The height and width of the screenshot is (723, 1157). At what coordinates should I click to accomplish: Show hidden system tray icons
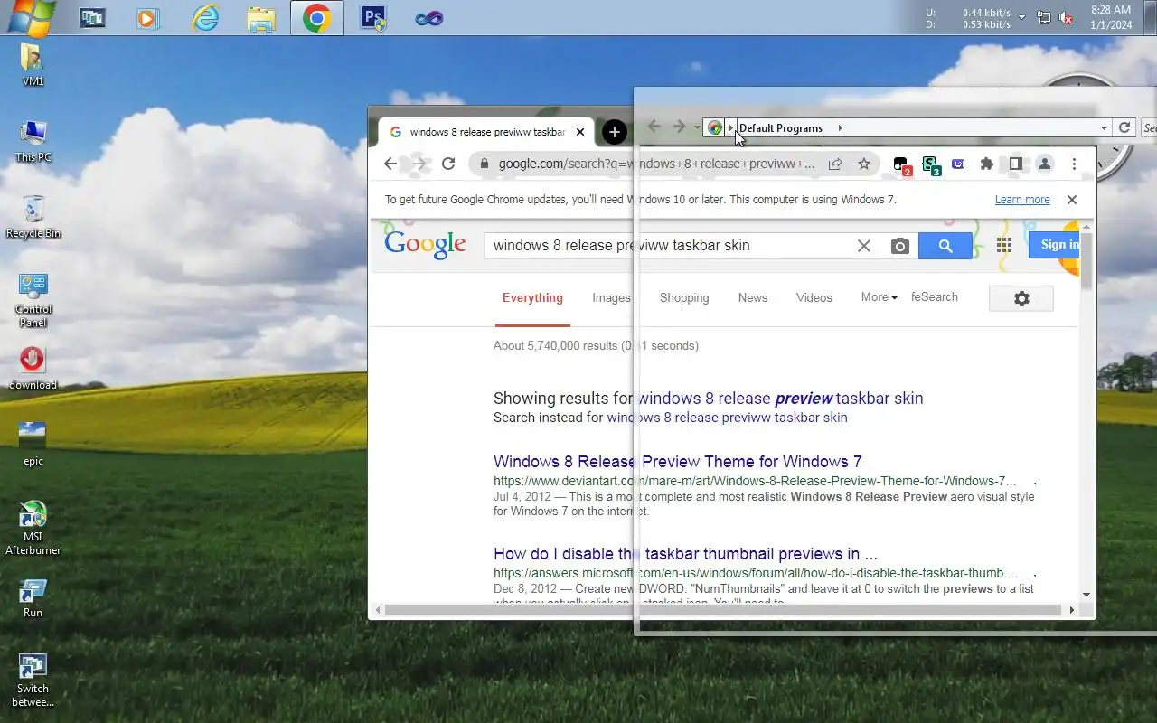pyautogui.click(x=1022, y=17)
